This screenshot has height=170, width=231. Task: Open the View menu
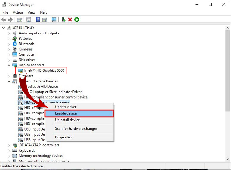point(31,12)
